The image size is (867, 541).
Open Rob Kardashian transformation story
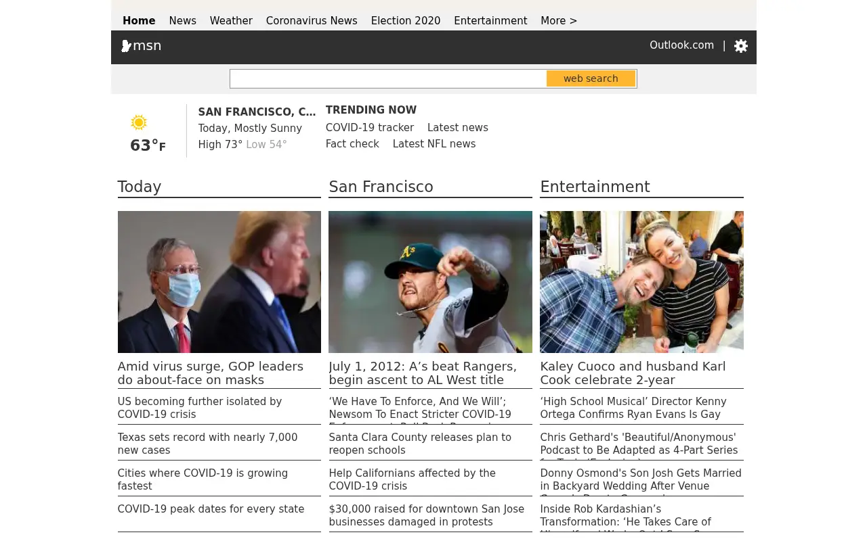pos(626,517)
